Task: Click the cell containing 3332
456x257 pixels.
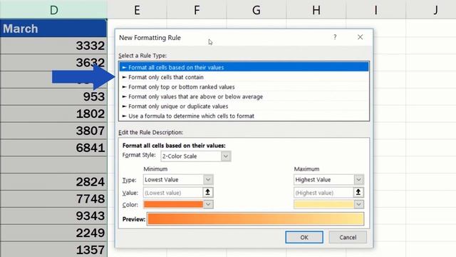Action: pyautogui.click(x=53, y=46)
